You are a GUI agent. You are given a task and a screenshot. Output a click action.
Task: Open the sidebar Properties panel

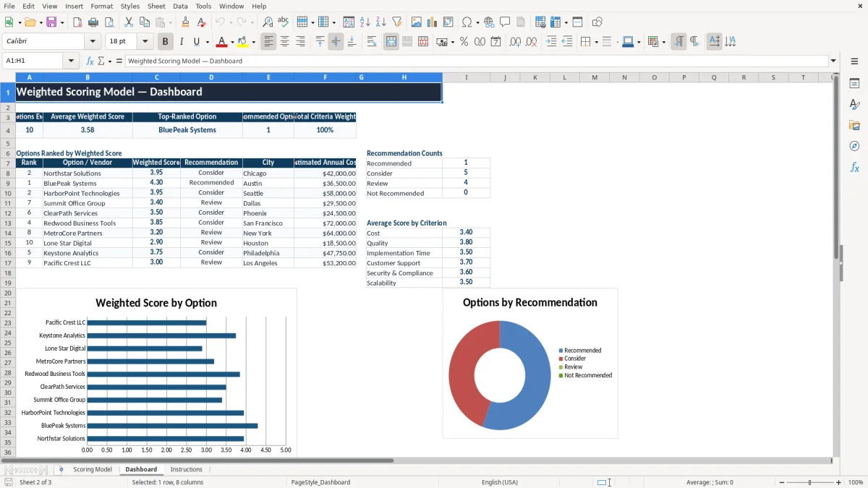pos(854,83)
